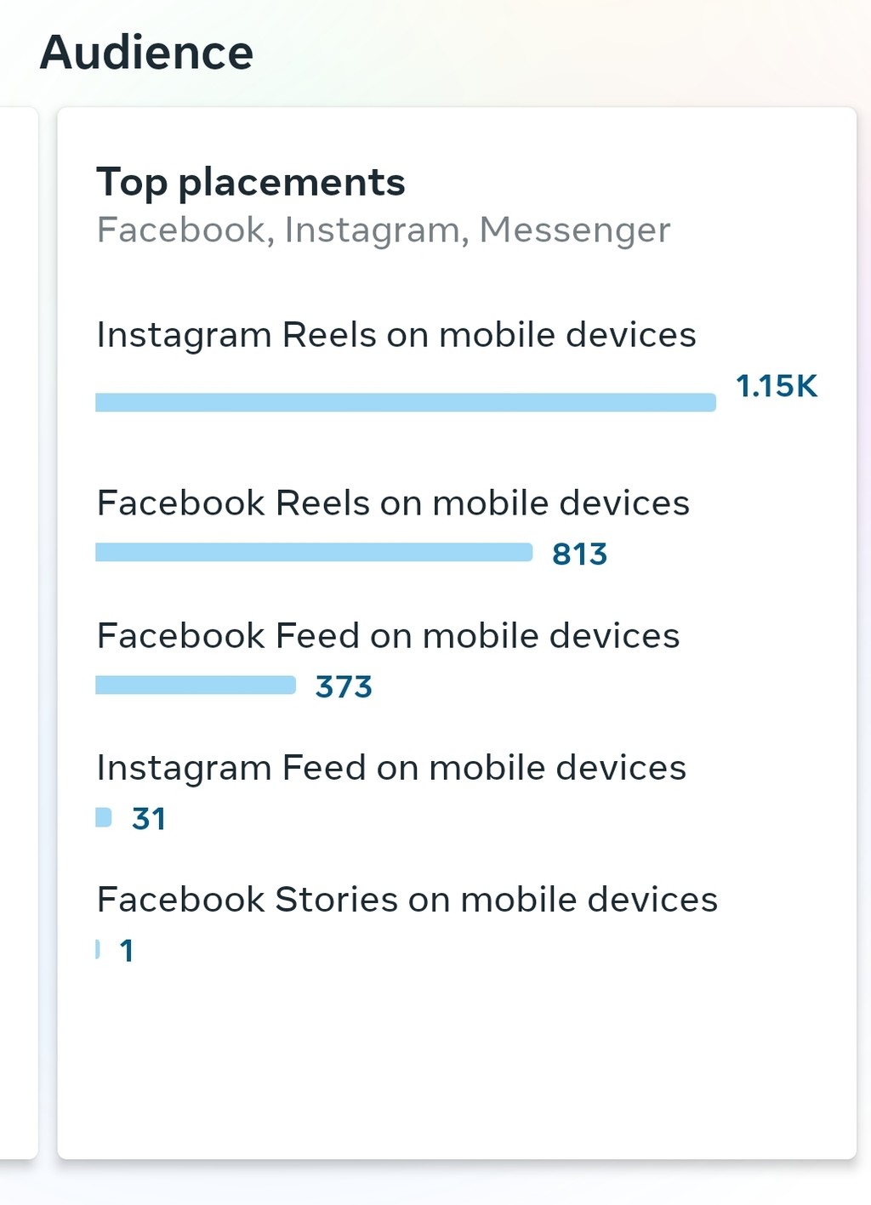Tap the 1.15K Instagram Reels value
Screen dimensions: 871x1205
[776, 387]
